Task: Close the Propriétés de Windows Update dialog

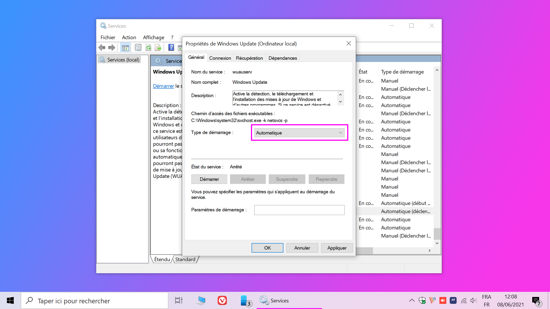Action: click(349, 43)
